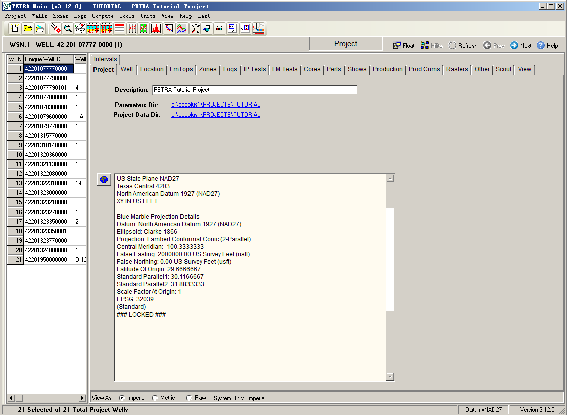The width and height of the screenshot is (567, 415).
Task: Open the Units menu
Action: click(x=148, y=16)
